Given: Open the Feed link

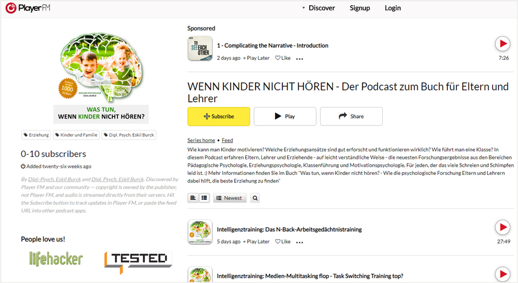Looking at the screenshot, I should (x=227, y=140).
